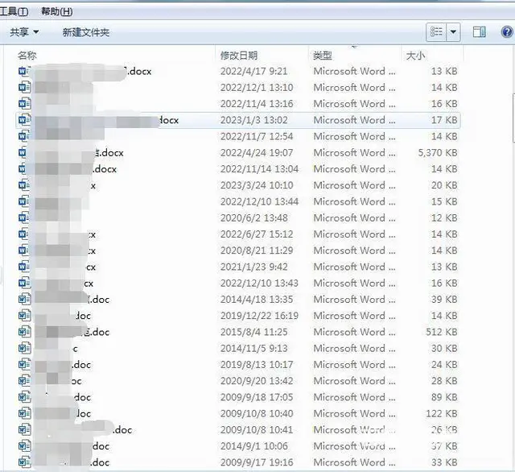Click type cell for file dated 2020/6/2 13:48
The height and width of the screenshot is (472, 515).
354,218
